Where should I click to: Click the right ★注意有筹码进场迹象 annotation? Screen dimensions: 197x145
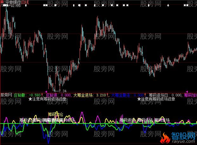tap(156, 99)
